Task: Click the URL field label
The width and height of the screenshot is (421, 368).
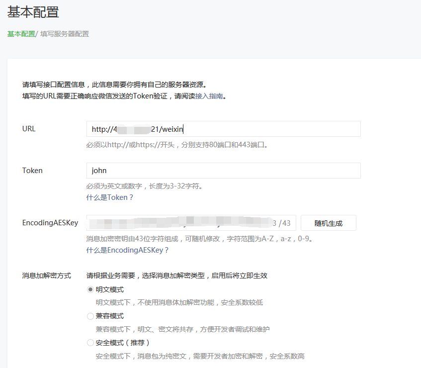Action: point(29,129)
